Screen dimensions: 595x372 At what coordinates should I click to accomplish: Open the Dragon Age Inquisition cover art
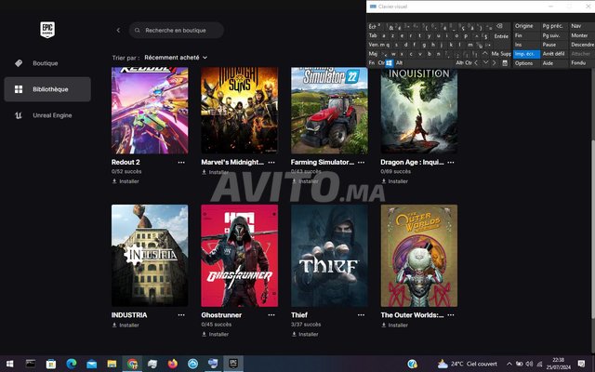click(x=418, y=110)
